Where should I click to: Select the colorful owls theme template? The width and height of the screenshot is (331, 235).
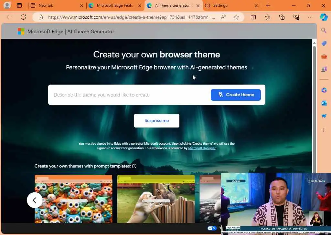coord(73,199)
